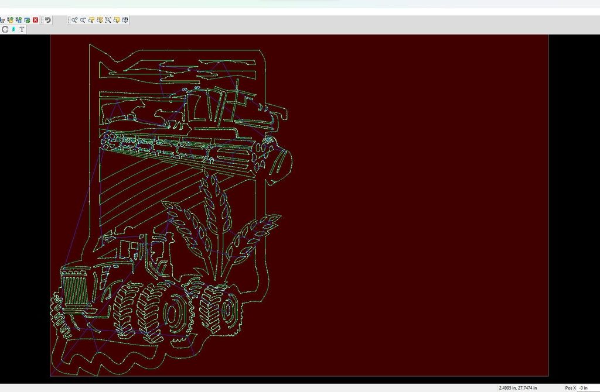Image resolution: width=600 pixels, height=392 pixels.
Task: Select the rounded rectangle selection tool
Action: pos(5,29)
